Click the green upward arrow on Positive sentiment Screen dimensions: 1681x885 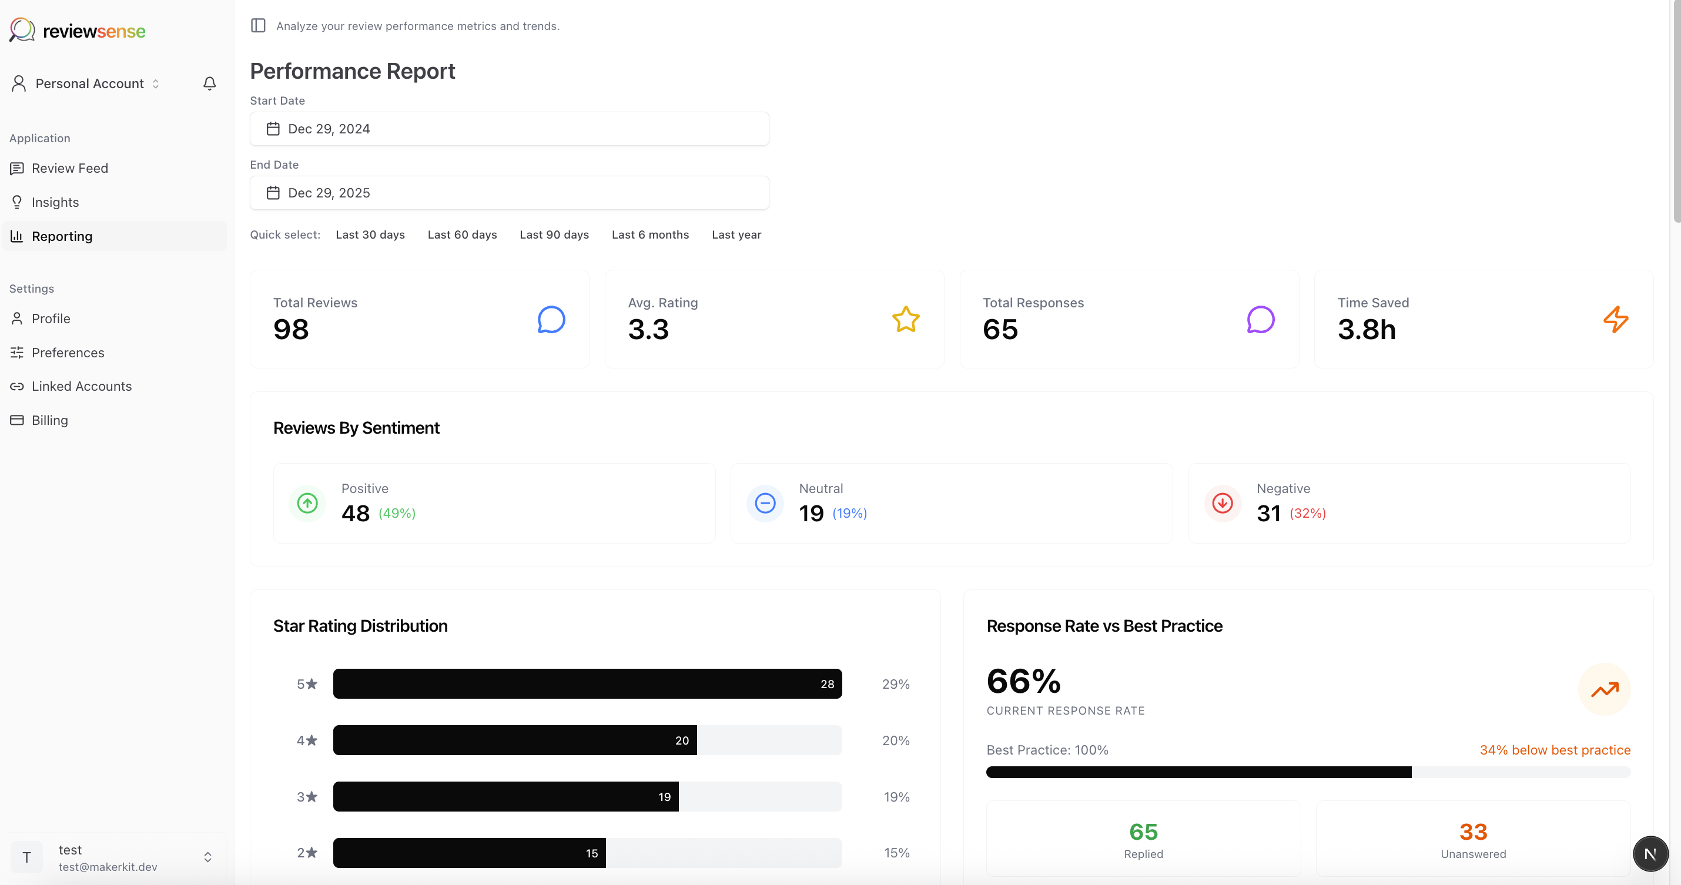307,503
